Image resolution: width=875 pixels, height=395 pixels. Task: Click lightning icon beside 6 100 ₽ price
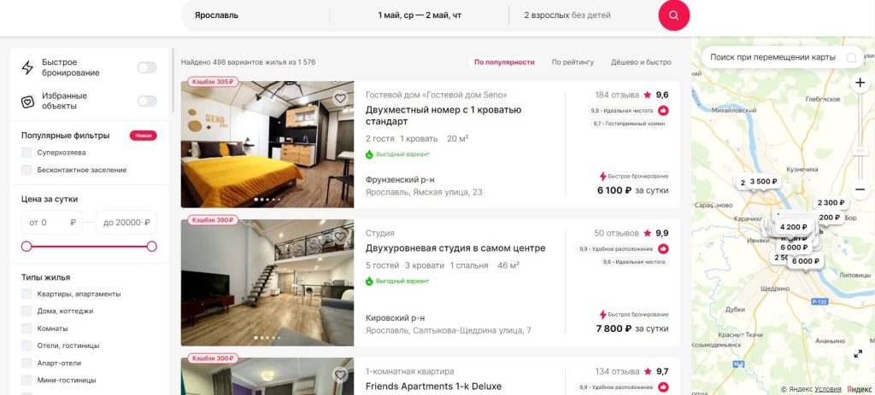[x=602, y=176]
